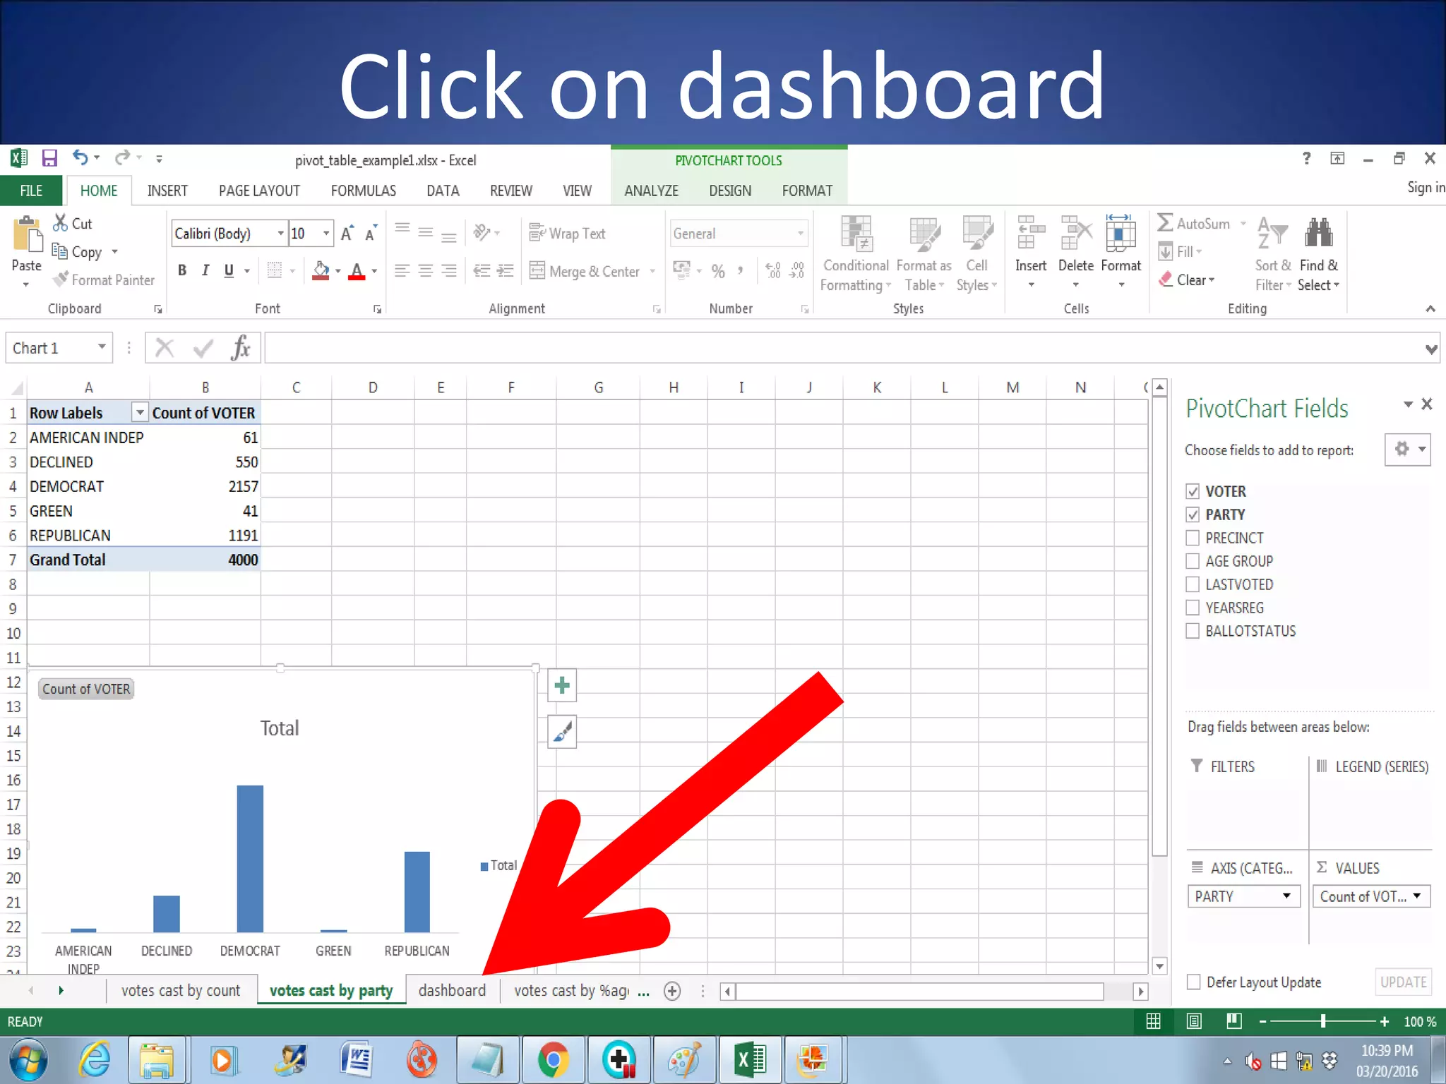Open the PARTY axis field dropdown
The image size is (1446, 1084).
pos(1287,896)
